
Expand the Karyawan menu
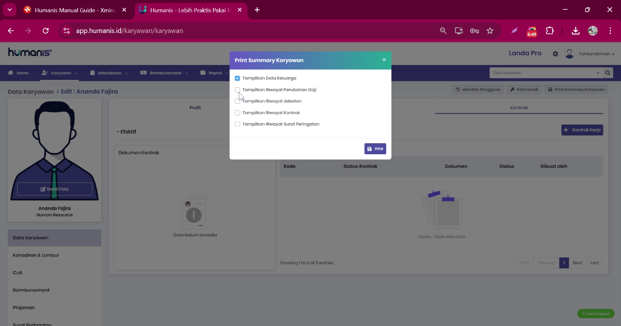pyautogui.click(x=60, y=73)
